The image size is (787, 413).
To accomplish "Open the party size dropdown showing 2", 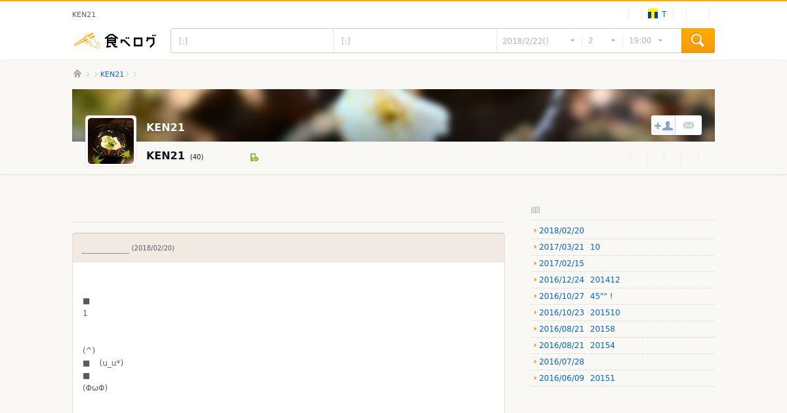I will [602, 41].
